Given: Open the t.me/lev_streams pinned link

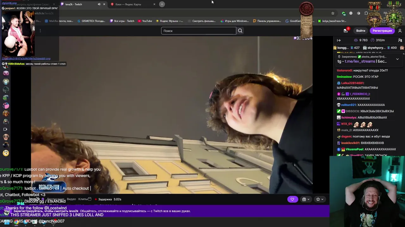Looking at the screenshot, I should (x=360, y=61).
